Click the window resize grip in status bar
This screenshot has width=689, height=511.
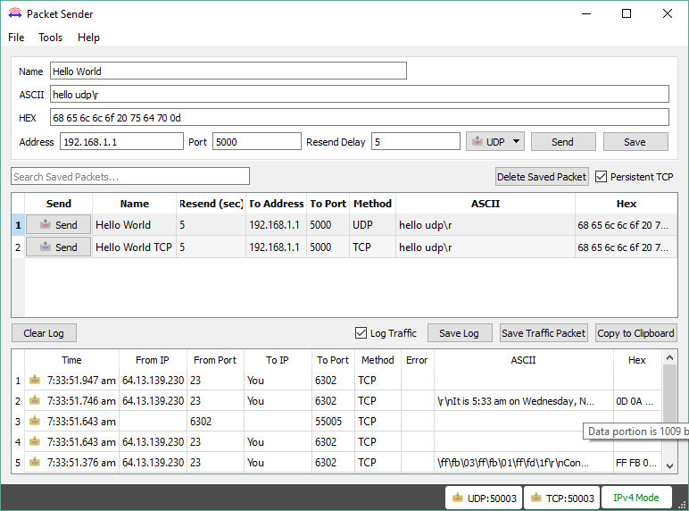pyautogui.click(x=683, y=505)
